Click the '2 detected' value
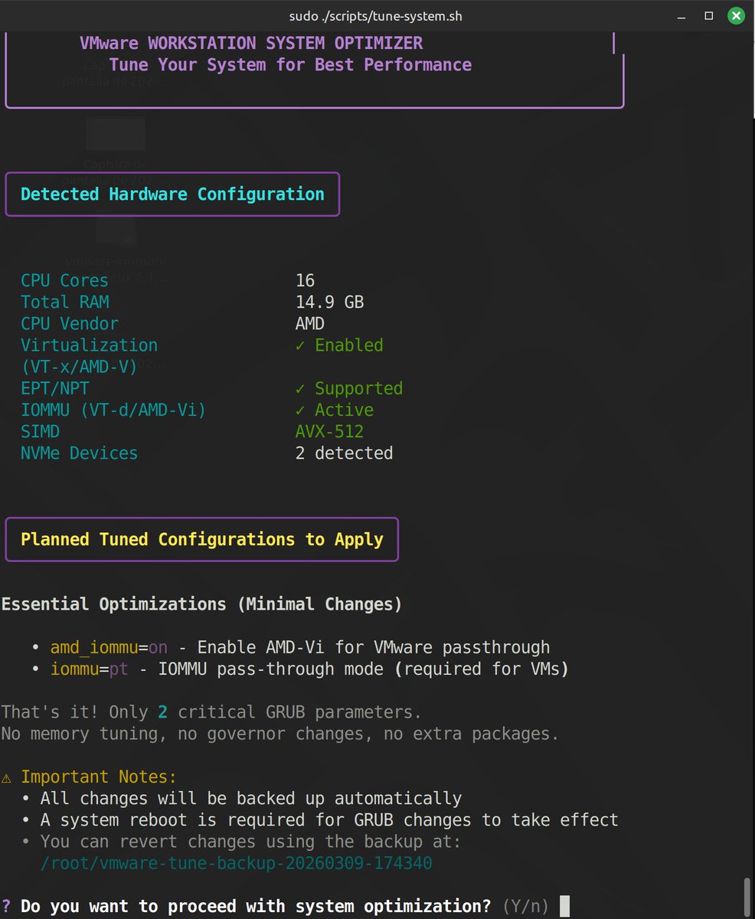 click(344, 453)
